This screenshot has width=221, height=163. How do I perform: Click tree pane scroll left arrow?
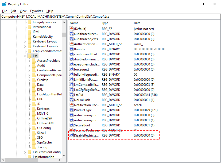[x=3, y=160]
